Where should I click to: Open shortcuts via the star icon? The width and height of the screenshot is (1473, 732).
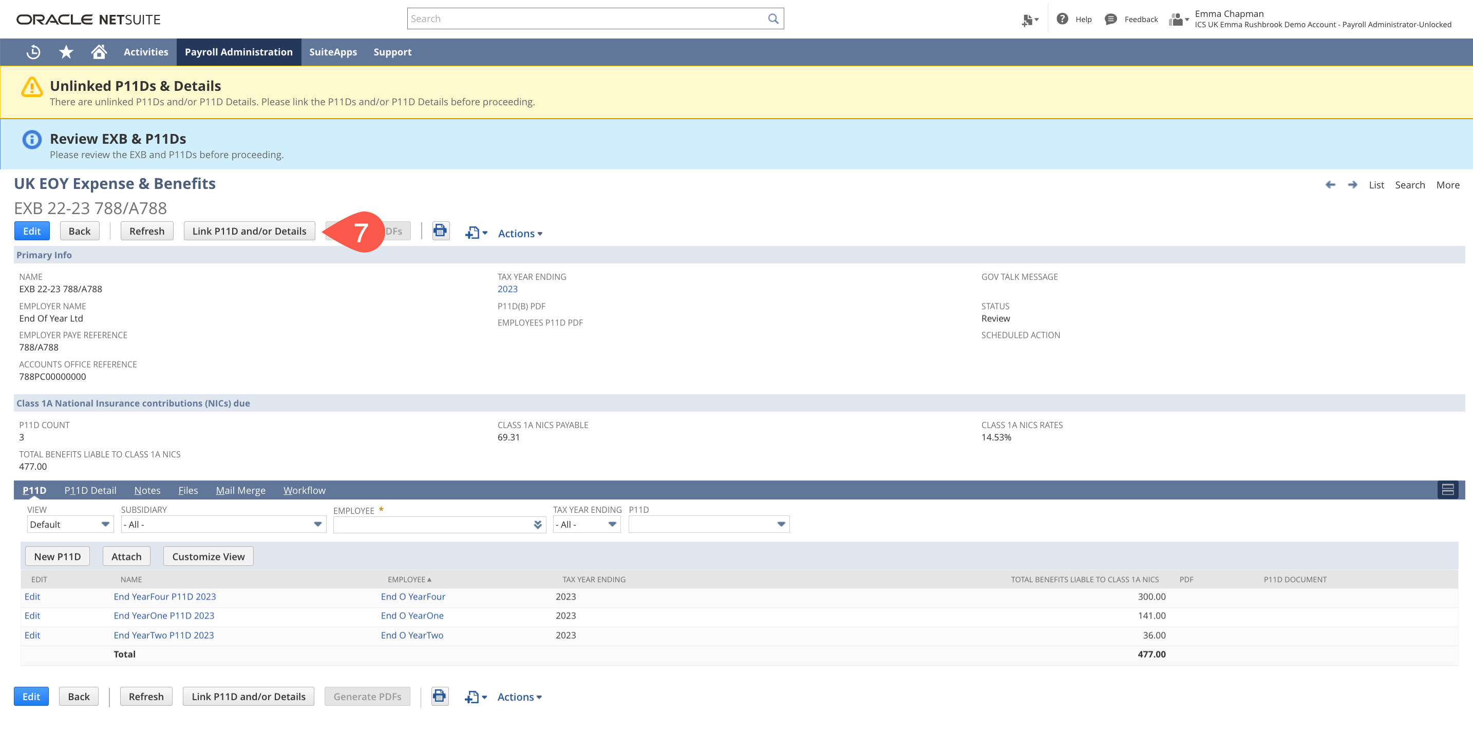pyautogui.click(x=65, y=51)
